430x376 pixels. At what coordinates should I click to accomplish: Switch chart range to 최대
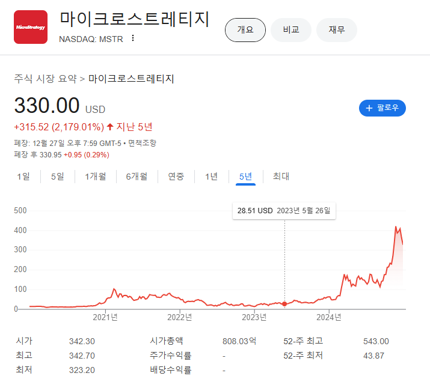coord(281,177)
